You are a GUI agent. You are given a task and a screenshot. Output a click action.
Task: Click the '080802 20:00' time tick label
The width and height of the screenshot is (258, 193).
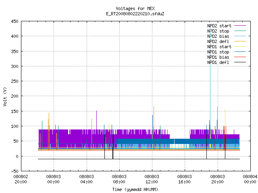point(21,179)
